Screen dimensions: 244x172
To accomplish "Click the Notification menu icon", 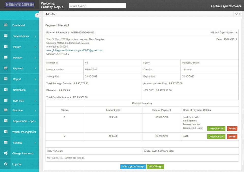I will (6, 90).
